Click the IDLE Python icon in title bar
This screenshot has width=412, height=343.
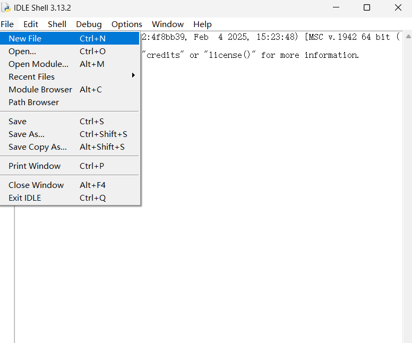[x=6, y=7]
